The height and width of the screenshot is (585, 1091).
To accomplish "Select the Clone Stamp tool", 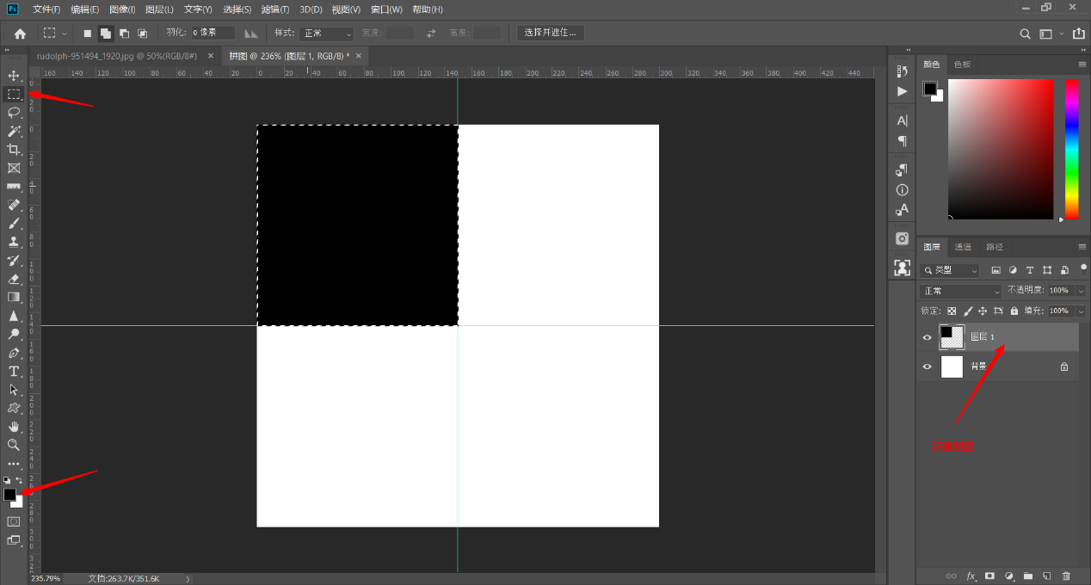I will tap(14, 242).
